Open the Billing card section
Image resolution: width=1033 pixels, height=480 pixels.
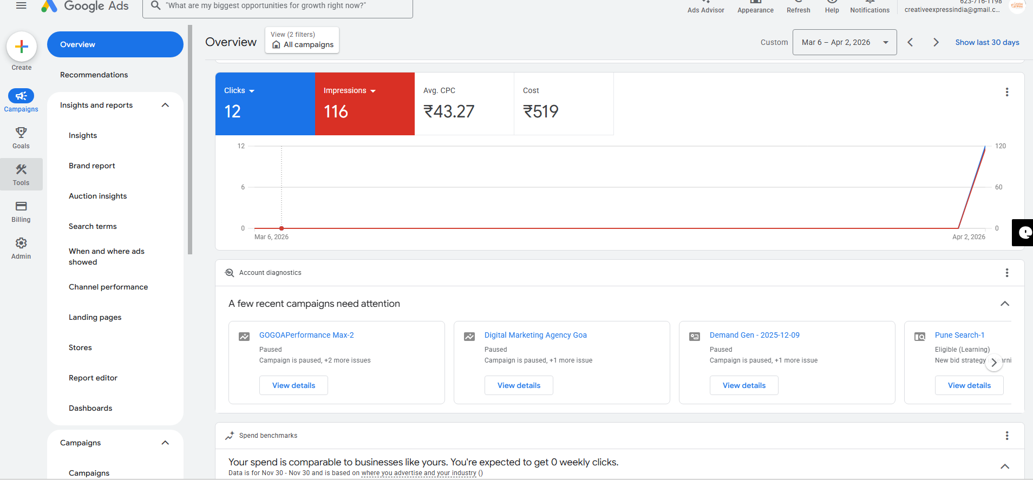tap(21, 211)
